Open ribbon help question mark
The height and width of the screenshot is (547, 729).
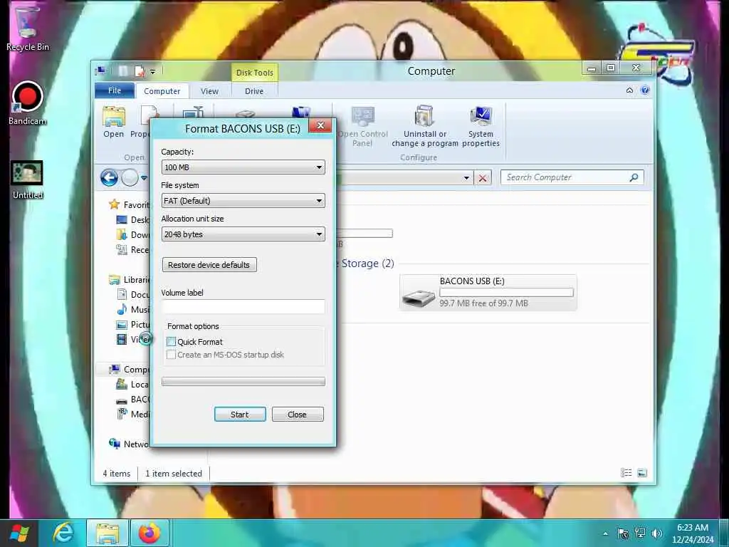tap(645, 90)
